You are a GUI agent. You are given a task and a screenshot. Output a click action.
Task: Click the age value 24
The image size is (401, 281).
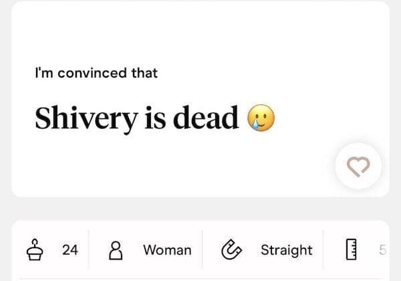[70, 250]
